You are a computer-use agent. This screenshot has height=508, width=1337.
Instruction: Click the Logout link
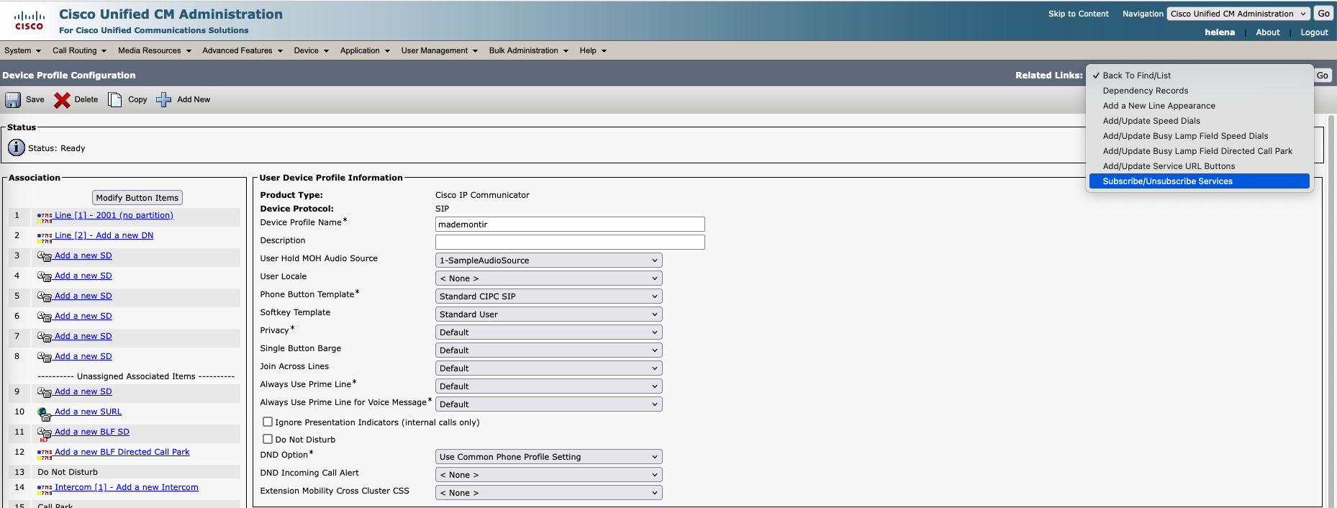click(1314, 32)
